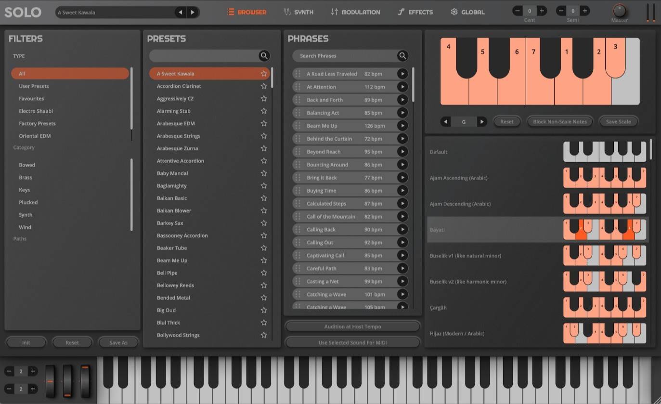Click the "Audition at Host Tempo" button

352,326
